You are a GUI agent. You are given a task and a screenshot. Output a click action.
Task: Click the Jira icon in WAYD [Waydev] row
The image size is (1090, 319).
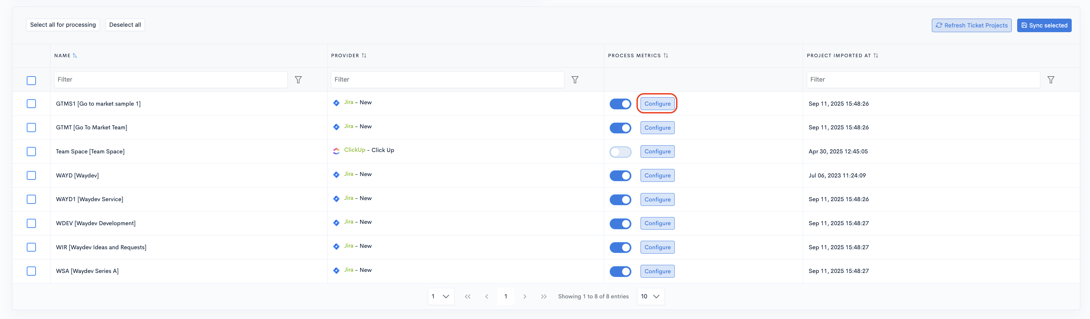336,175
